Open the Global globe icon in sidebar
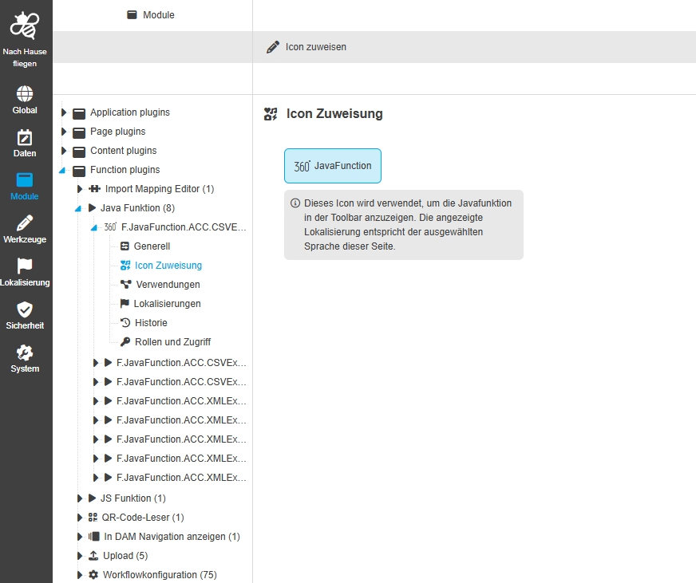The image size is (696, 583). pos(25,93)
